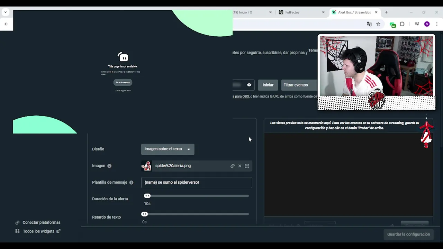This screenshot has height=249, width=443.
Task: Click Guardar la configuración button
Action: (408, 234)
